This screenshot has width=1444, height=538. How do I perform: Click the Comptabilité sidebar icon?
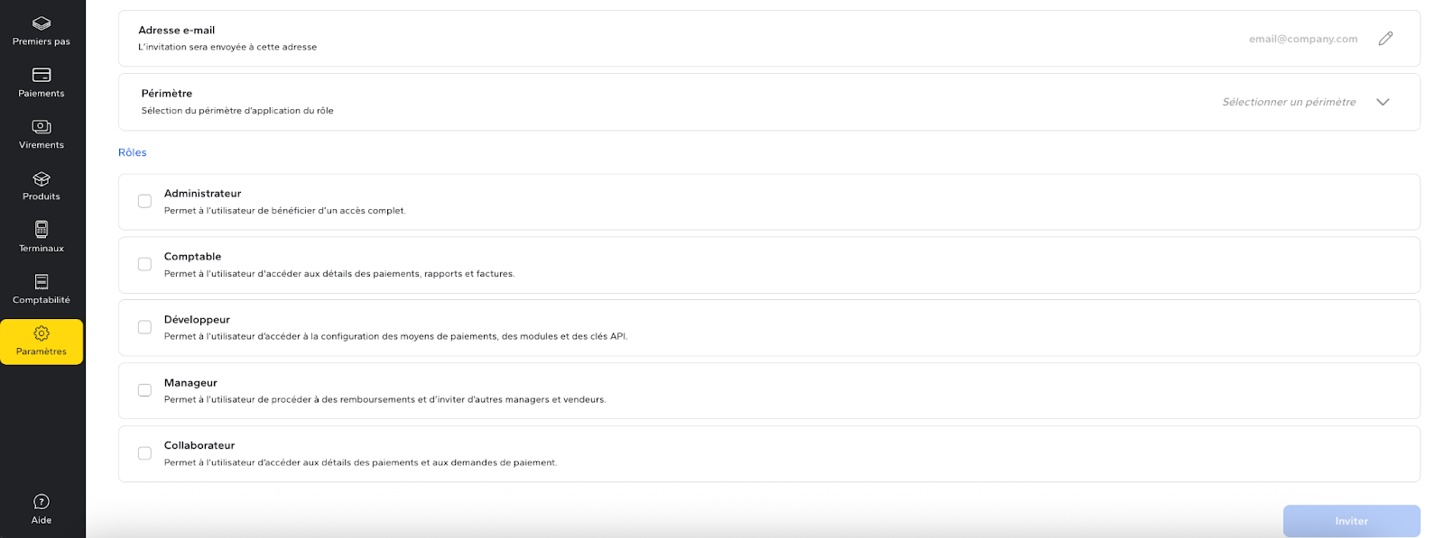point(42,282)
